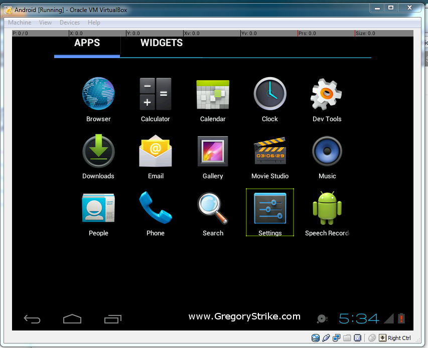Viewport: 428px width, 348px height.
Task: Select the APPS tab
Action: (x=87, y=43)
